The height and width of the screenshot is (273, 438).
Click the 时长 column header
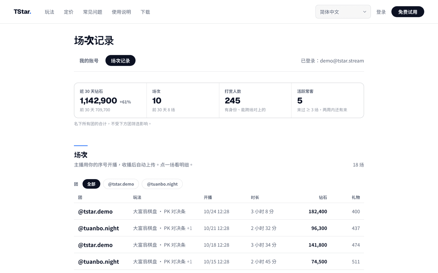(255, 197)
